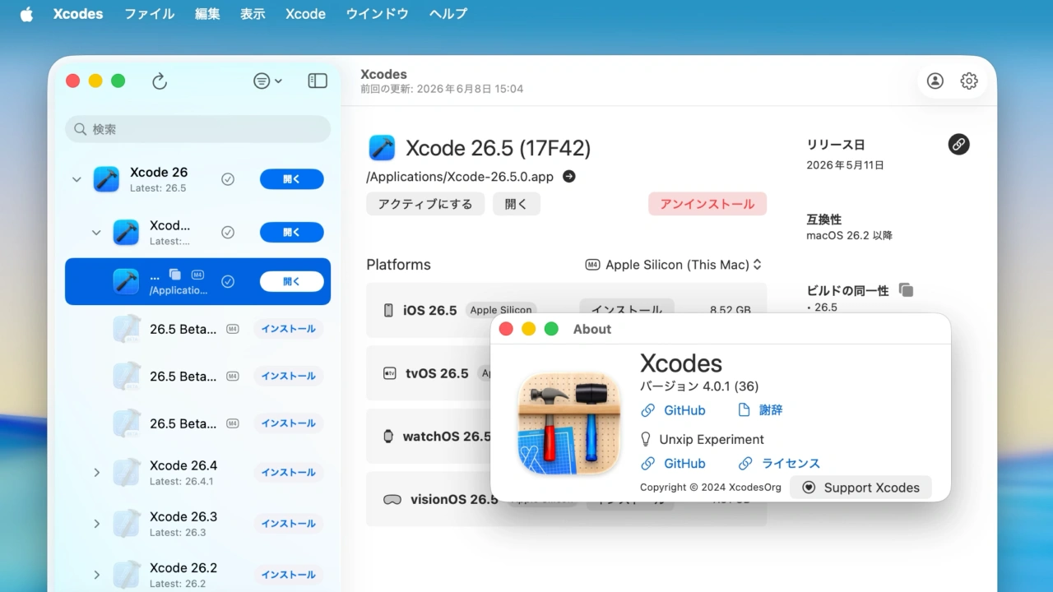Click the release notes link icon
1053x592 pixels.
[x=958, y=144]
